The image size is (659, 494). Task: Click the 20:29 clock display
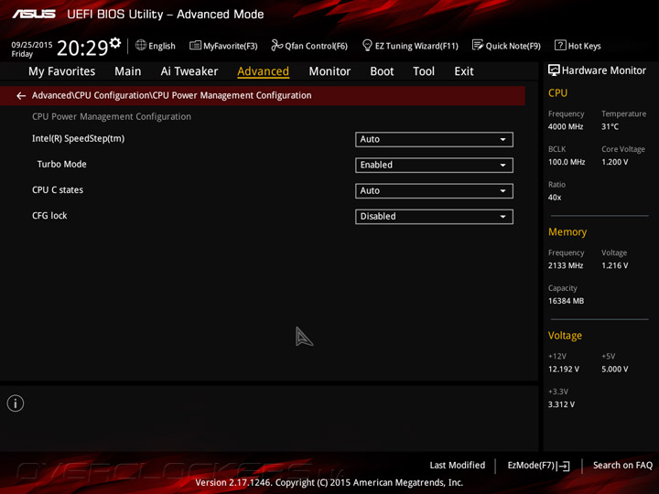(x=82, y=48)
